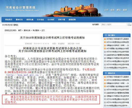Click the search magnifier icon button
The height and width of the screenshot is (108, 132).
[129, 24]
